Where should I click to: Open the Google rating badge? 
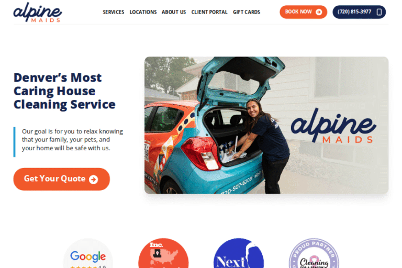point(88,253)
